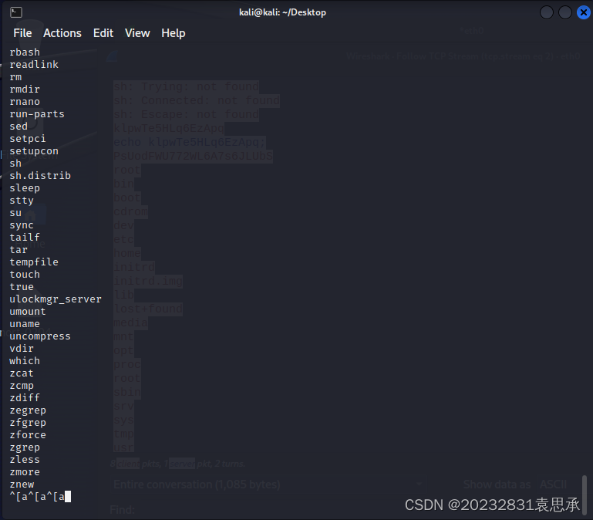Click the 'zless' entry
This screenshot has height=520, width=593.
coord(25,460)
